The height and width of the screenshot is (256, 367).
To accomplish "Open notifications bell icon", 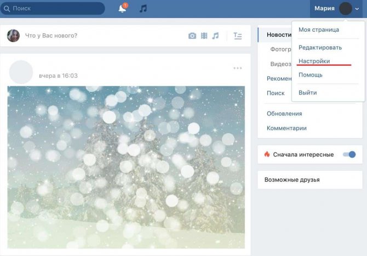I will coord(122,8).
